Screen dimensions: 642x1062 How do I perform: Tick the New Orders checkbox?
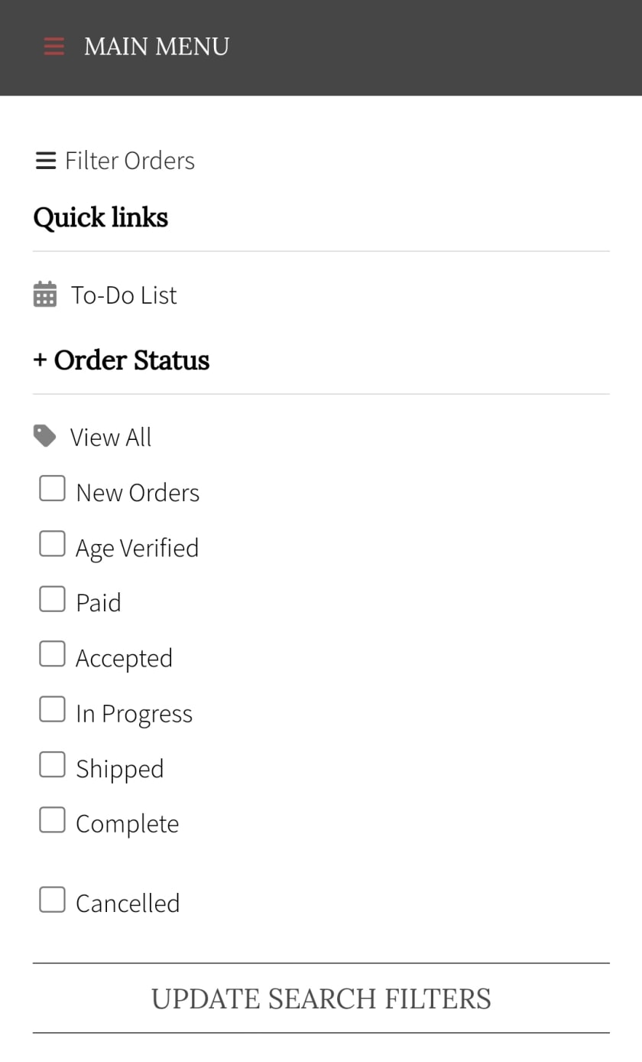(52, 488)
